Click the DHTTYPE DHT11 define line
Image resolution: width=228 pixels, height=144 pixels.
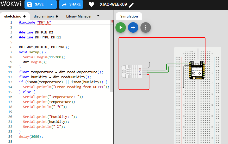click(40, 37)
